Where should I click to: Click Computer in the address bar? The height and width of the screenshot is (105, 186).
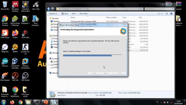[65, 9]
